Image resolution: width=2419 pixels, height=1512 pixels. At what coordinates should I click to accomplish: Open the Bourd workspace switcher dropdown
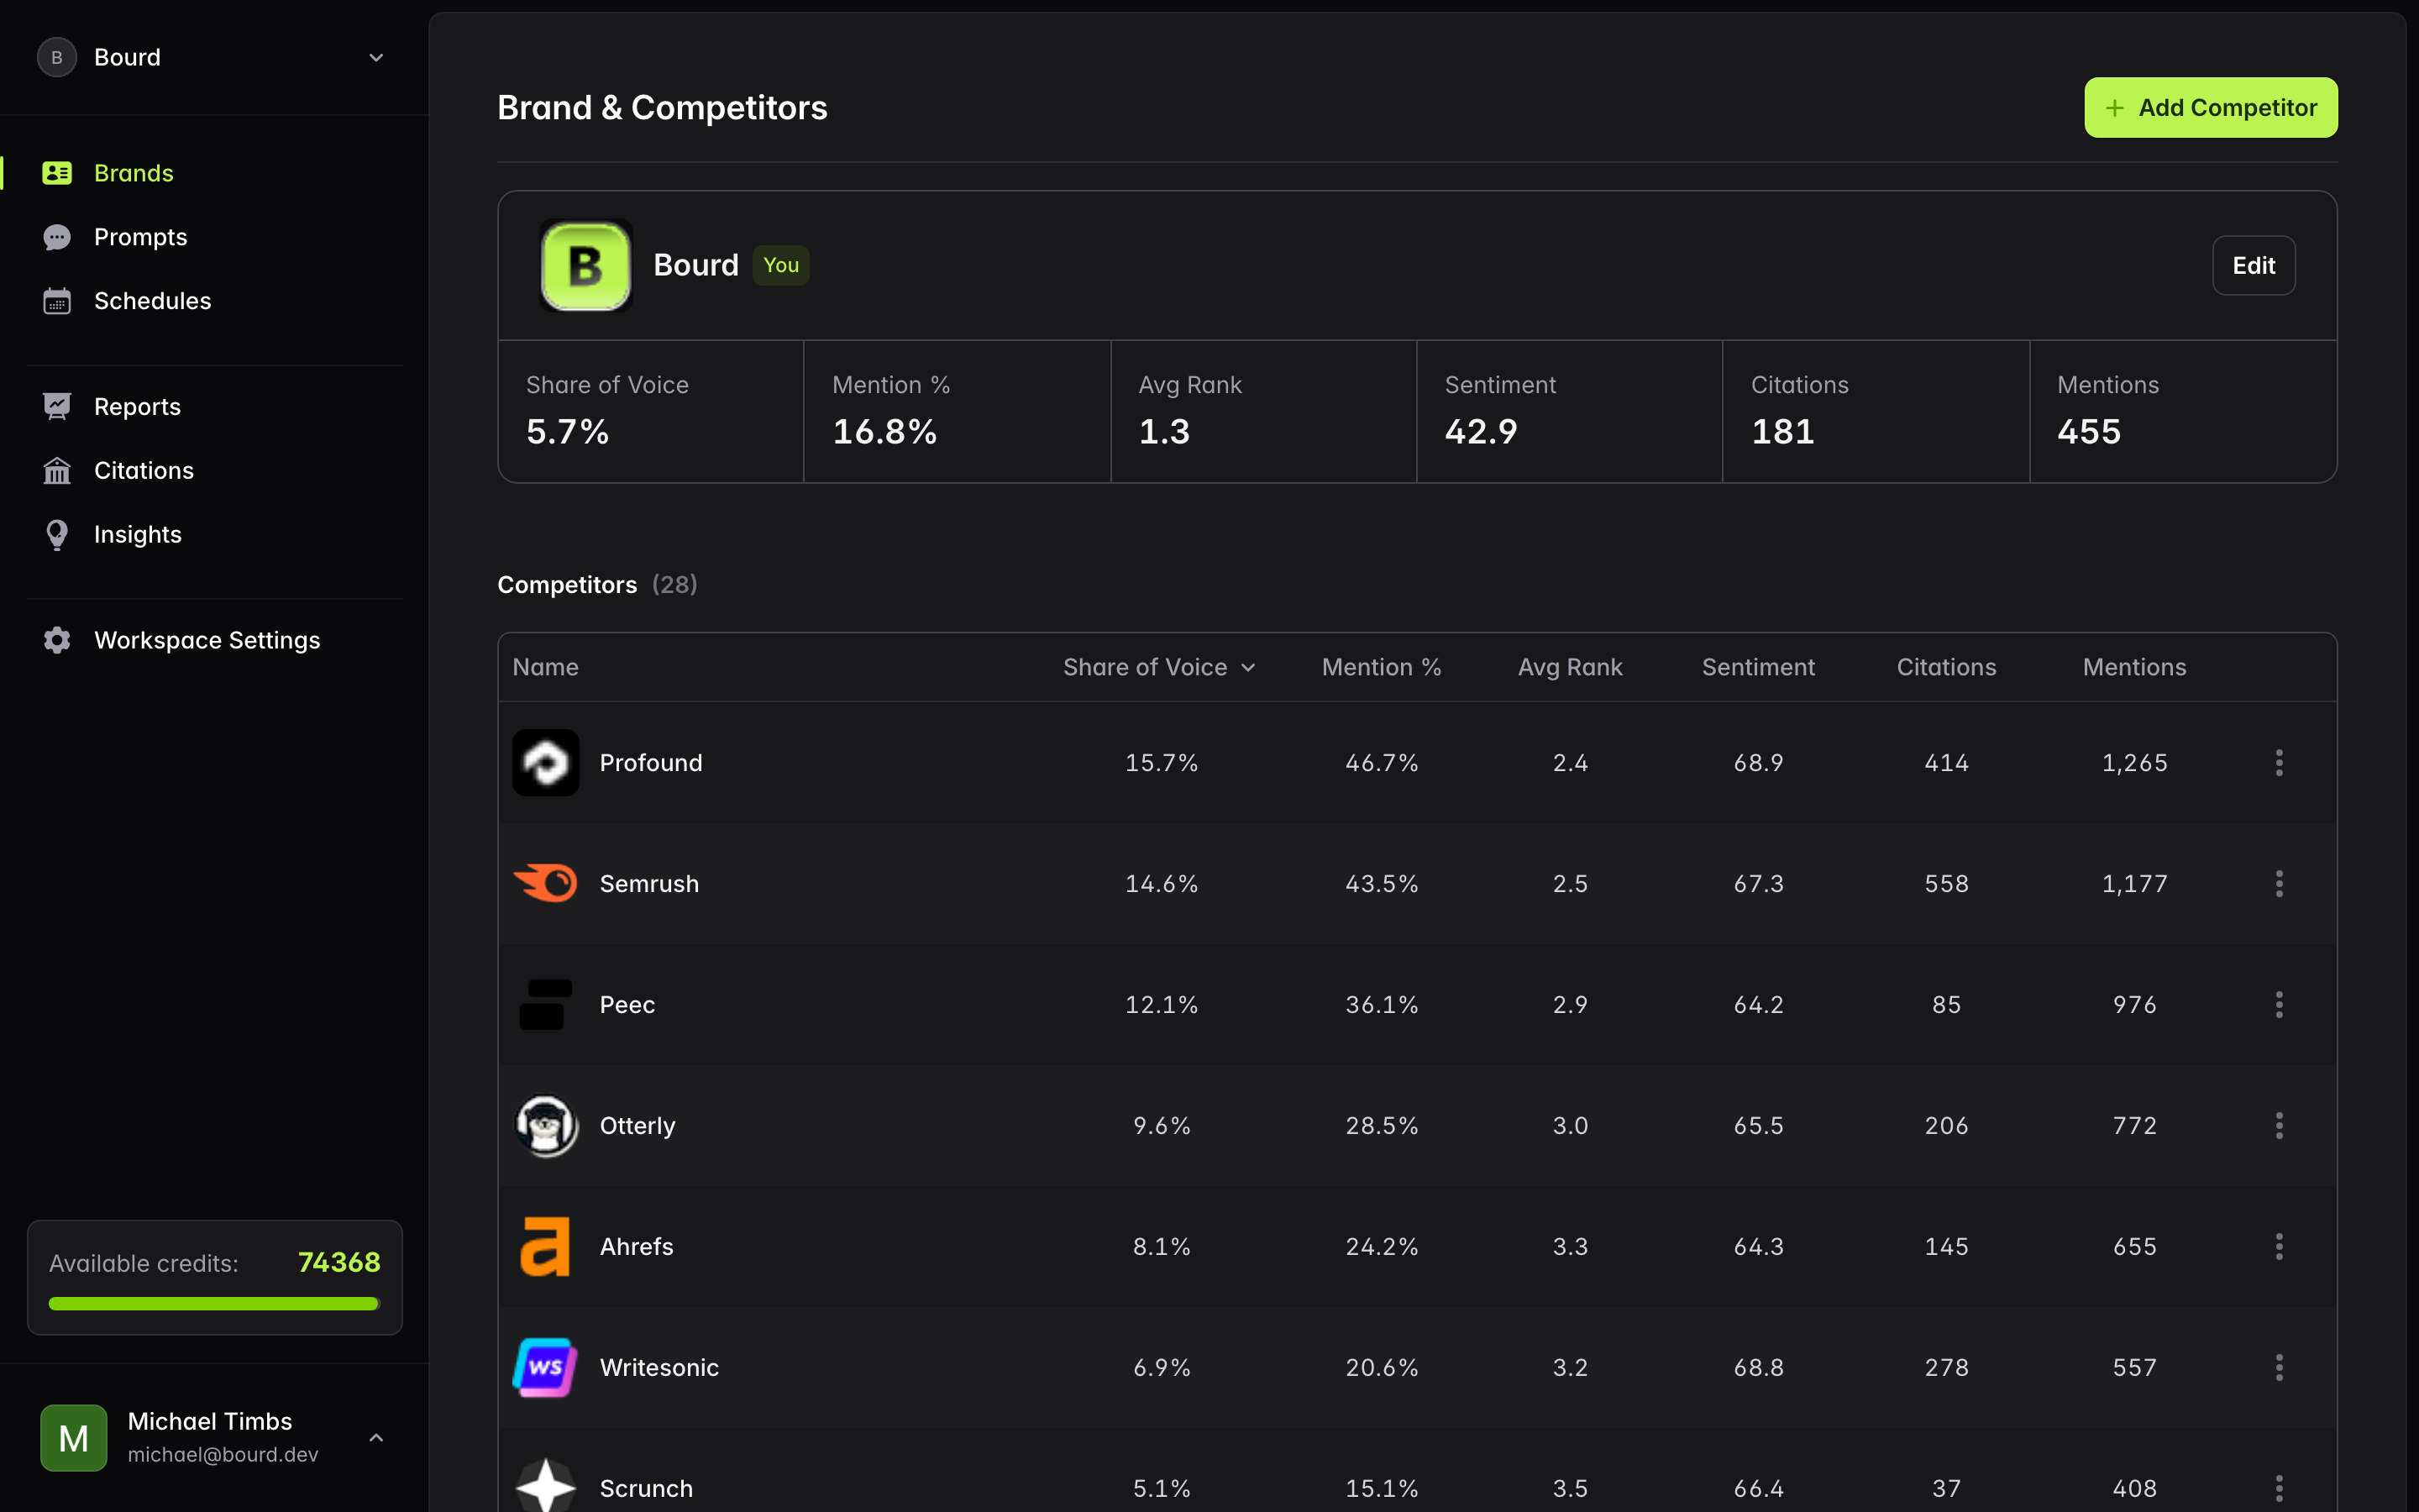click(x=375, y=58)
